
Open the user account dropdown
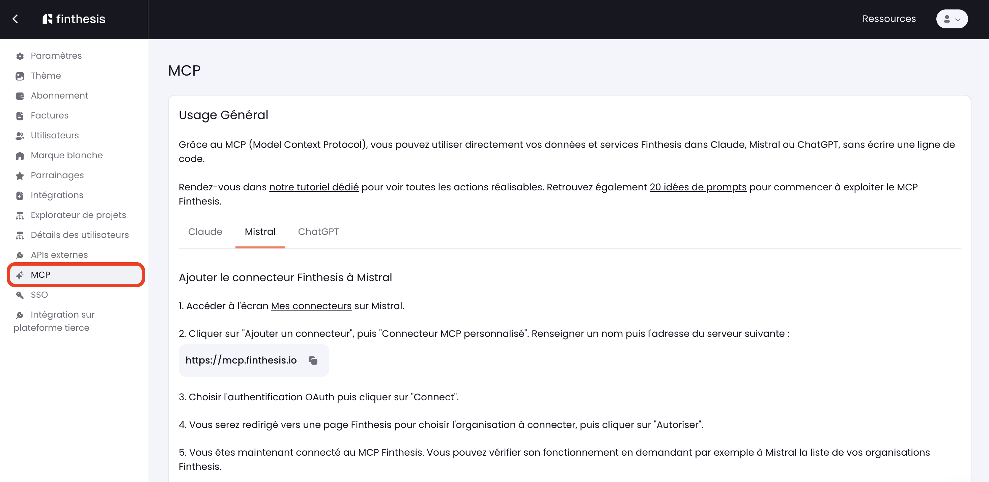(x=952, y=19)
